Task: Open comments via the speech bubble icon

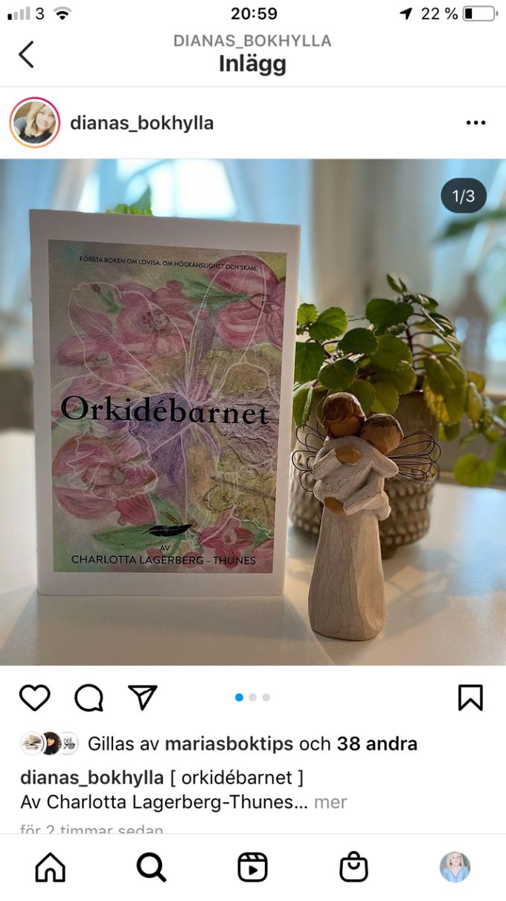Action: tap(89, 698)
